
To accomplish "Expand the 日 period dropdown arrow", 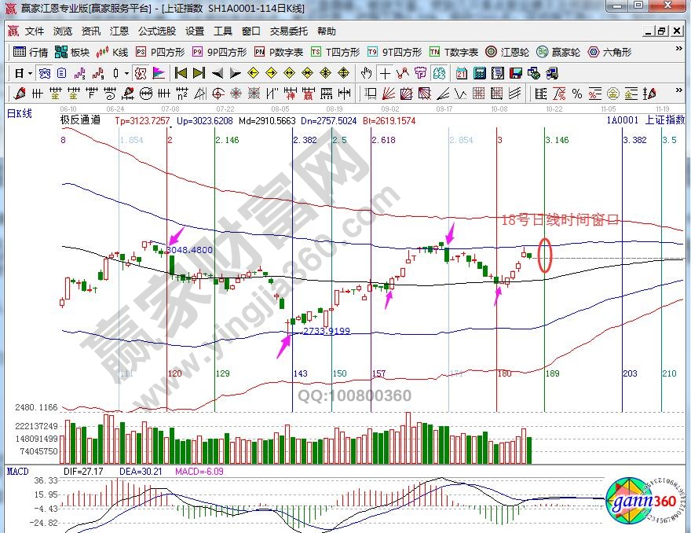I will (31, 73).
